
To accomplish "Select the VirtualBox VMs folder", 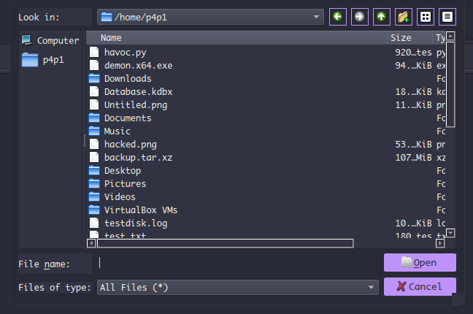I will [x=140, y=210].
